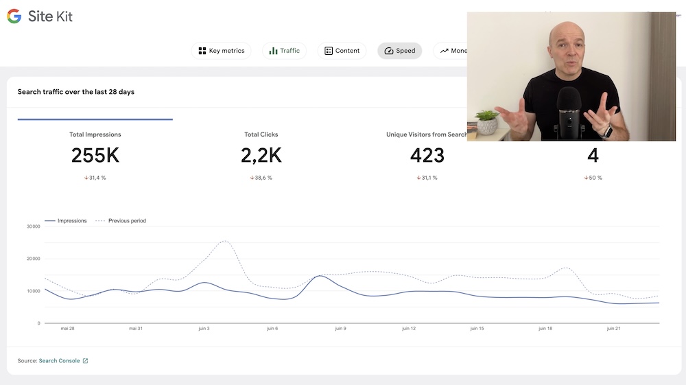Click the dotted previous period peak near juin 3
This screenshot has height=385, width=686.
(224, 242)
